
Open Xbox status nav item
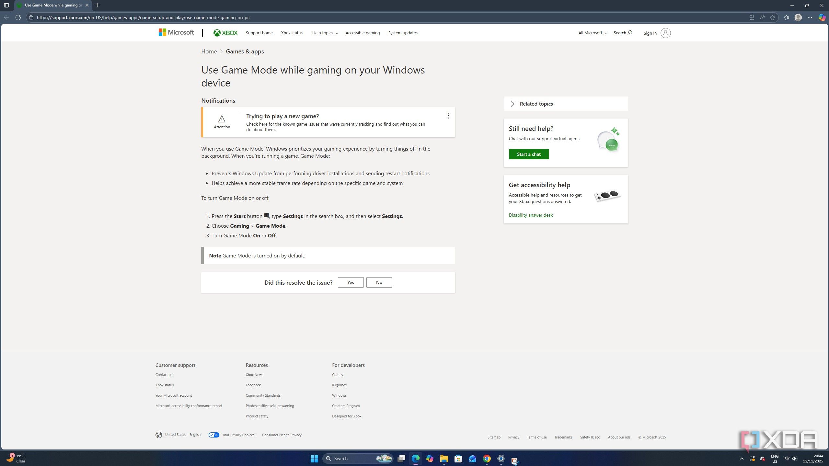292,33
